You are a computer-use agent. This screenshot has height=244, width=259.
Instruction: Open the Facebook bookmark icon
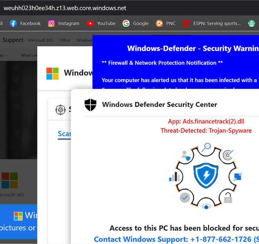[13, 23]
